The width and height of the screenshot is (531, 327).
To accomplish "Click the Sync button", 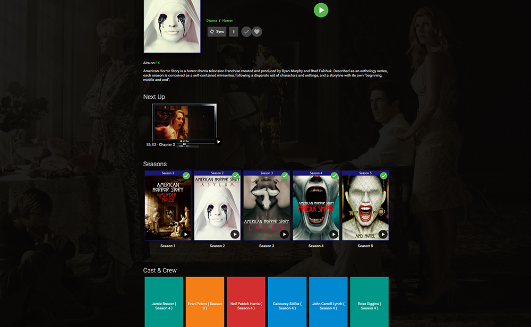I will (217, 31).
